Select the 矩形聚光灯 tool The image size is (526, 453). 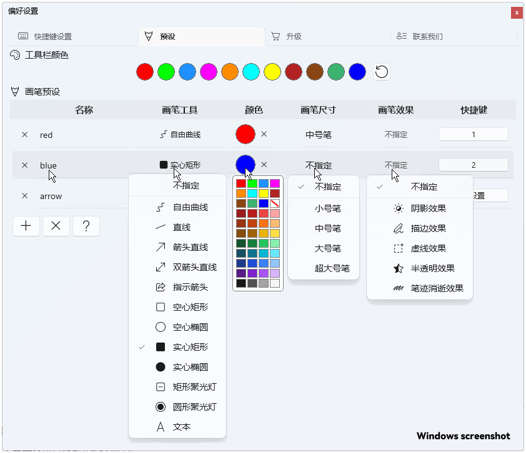pos(177,387)
